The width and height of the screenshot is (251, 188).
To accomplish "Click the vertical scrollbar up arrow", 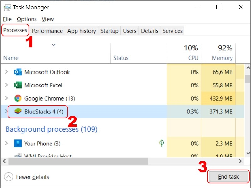I will [248, 68].
